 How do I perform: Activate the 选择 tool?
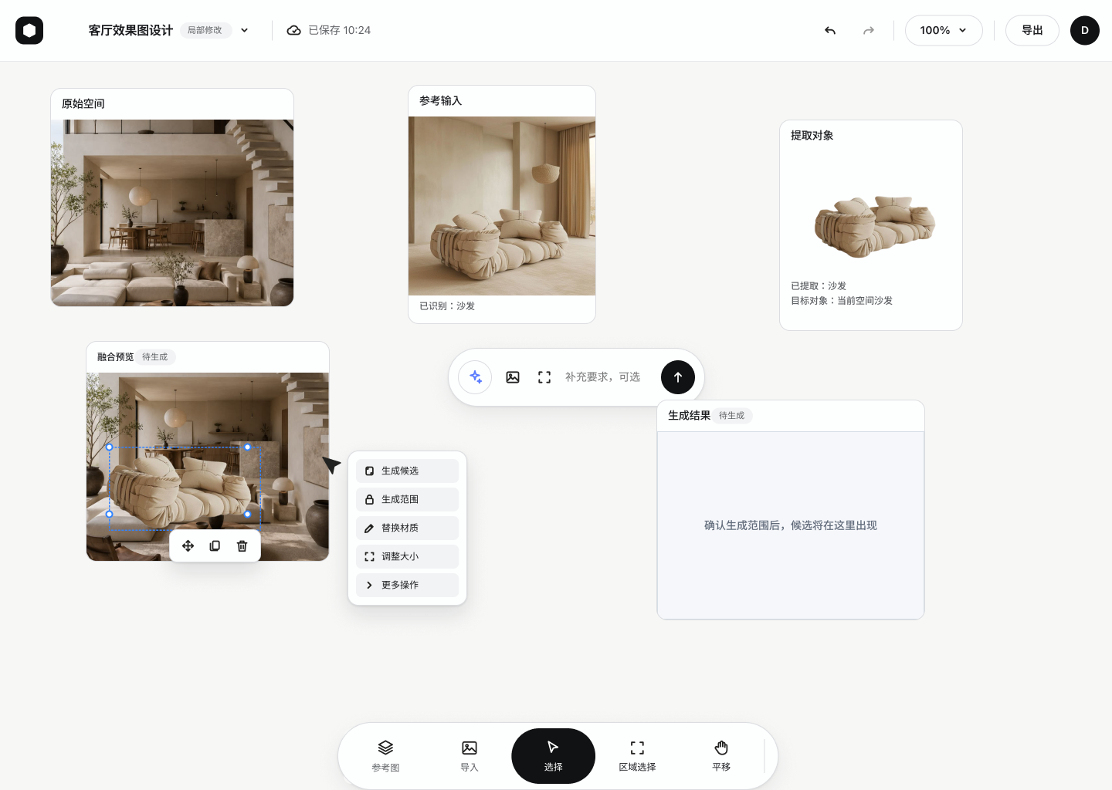tap(553, 756)
